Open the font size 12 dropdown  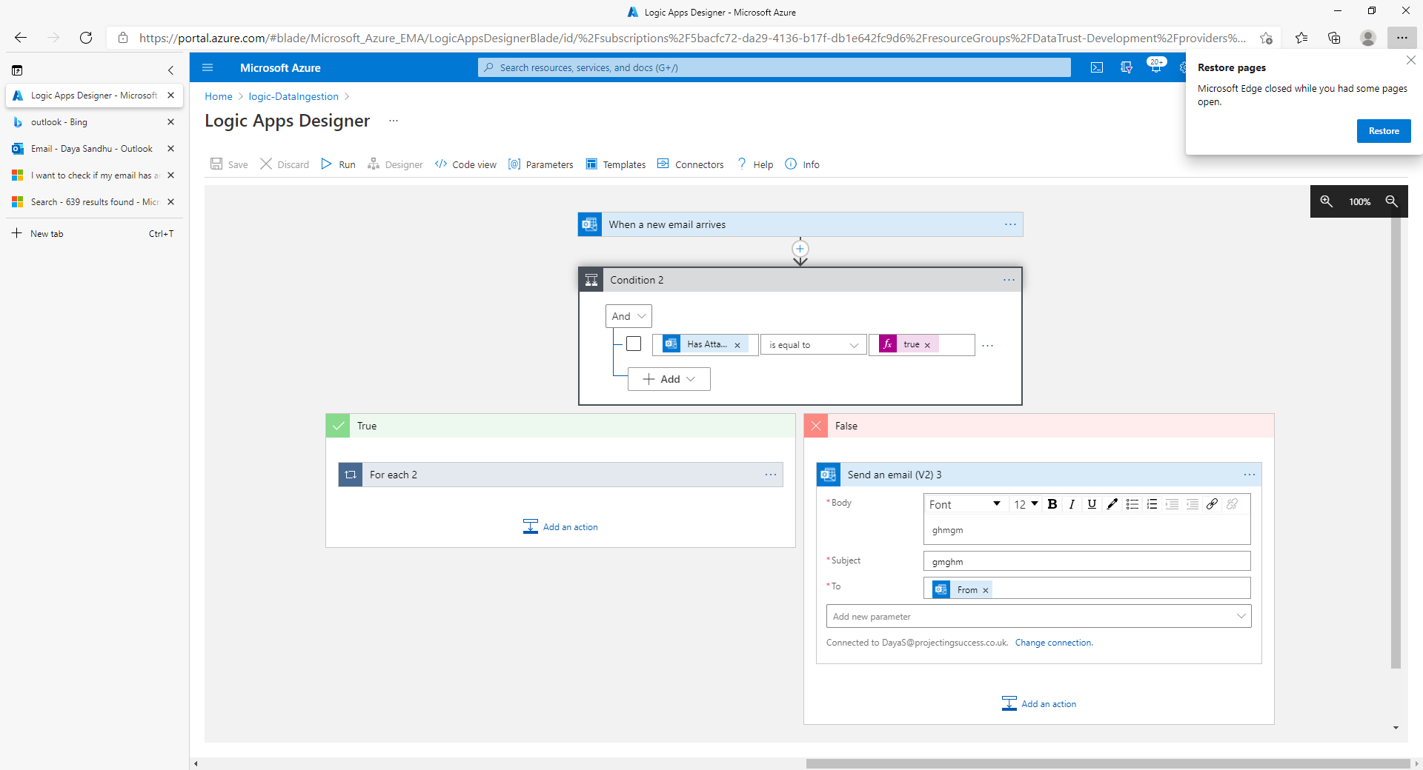[x=1026, y=504]
